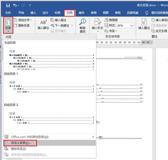The width and height of the screenshot is (168, 160).
Task: Open Customize Quick Access Toolbar dropdown
Action: click(30, 5)
